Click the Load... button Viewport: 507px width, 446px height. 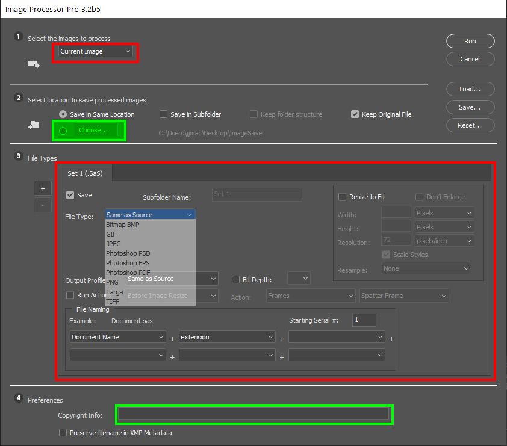point(470,89)
